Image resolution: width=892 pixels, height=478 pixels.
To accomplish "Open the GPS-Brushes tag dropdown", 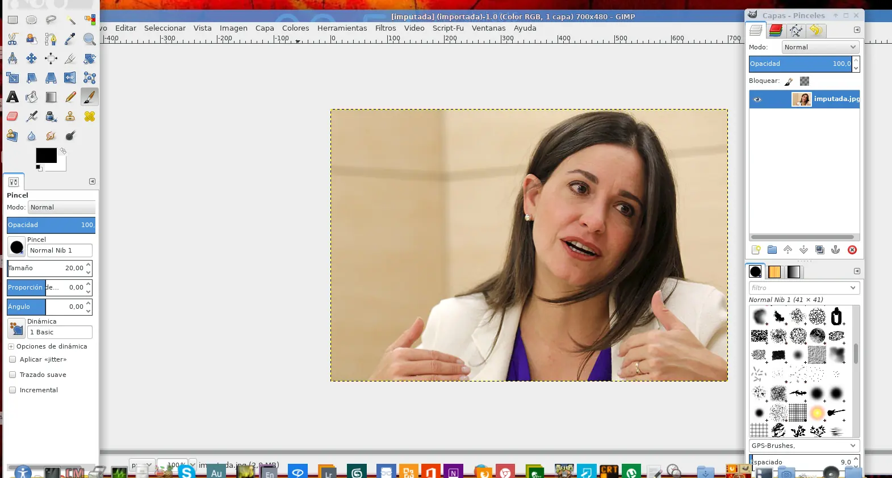I will tap(804, 446).
